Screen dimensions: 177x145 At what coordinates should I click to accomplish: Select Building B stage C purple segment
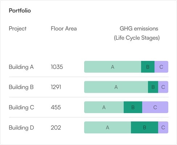point(163,87)
